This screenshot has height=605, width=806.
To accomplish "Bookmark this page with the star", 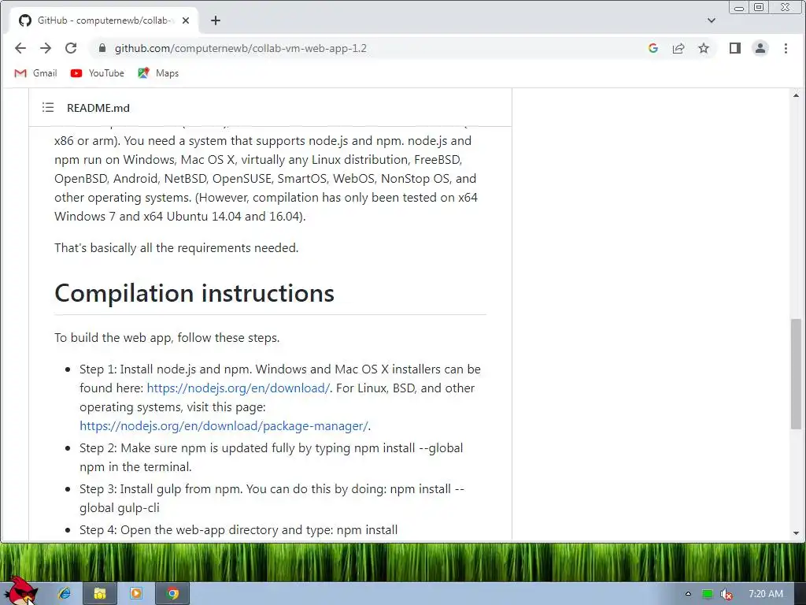I will tap(704, 48).
